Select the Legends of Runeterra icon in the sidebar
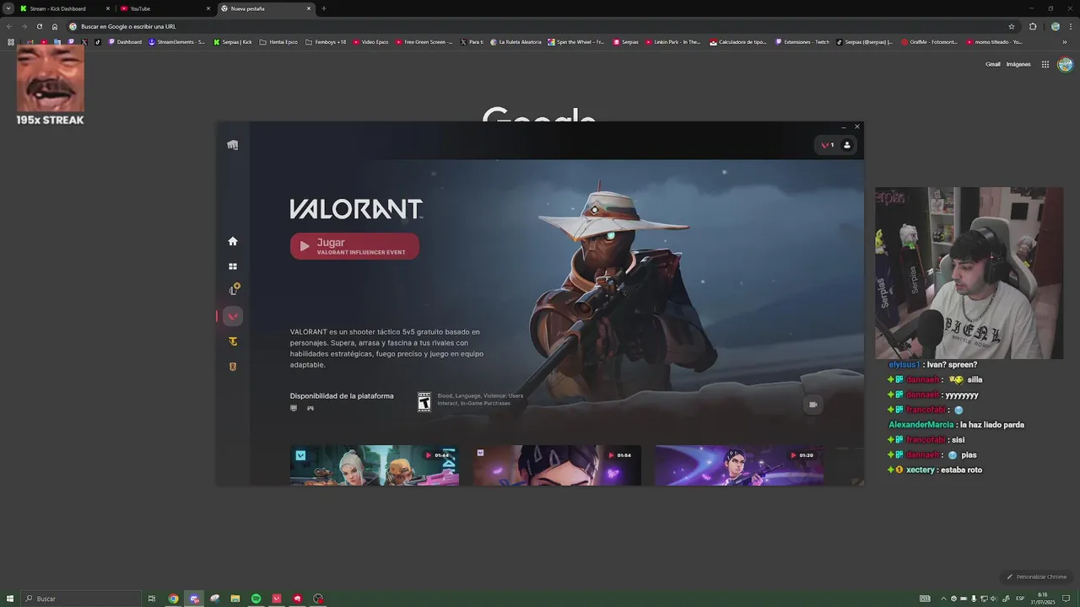Viewport: 1080px width, 607px height. click(233, 367)
